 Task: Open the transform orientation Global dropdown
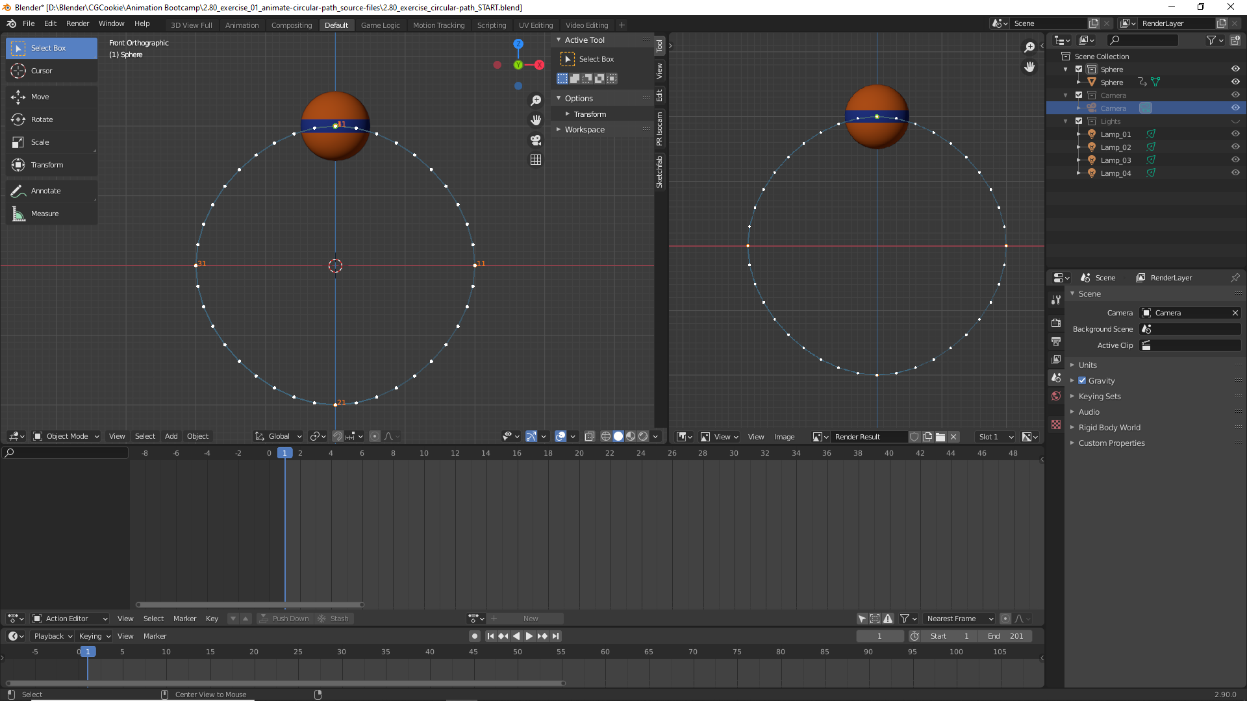pos(278,436)
